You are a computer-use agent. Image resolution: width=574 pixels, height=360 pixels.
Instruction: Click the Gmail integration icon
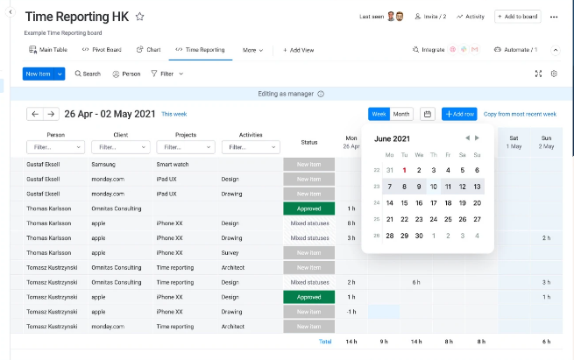pyautogui.click(x=475, y=49)
